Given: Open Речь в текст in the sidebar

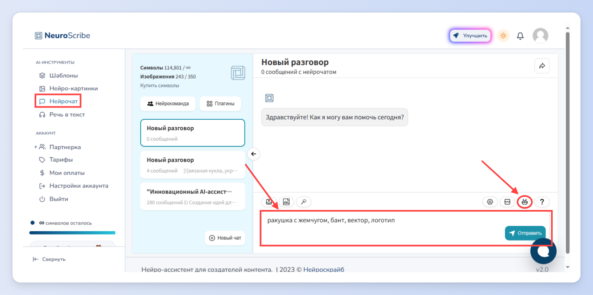Looking at the screenshot, I should coord(62,114).
